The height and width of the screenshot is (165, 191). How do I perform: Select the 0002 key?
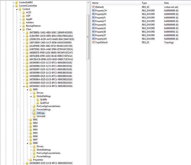click(35, 123)
